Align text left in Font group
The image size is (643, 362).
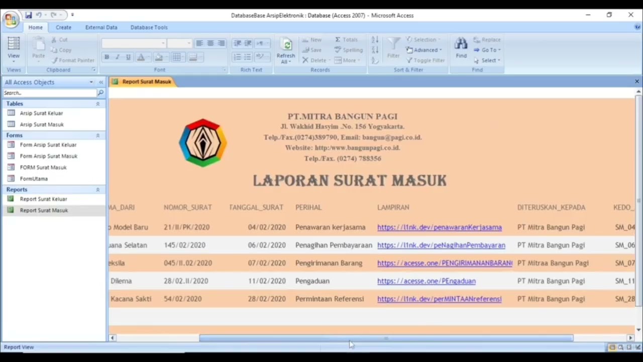(x=199, y=43)
